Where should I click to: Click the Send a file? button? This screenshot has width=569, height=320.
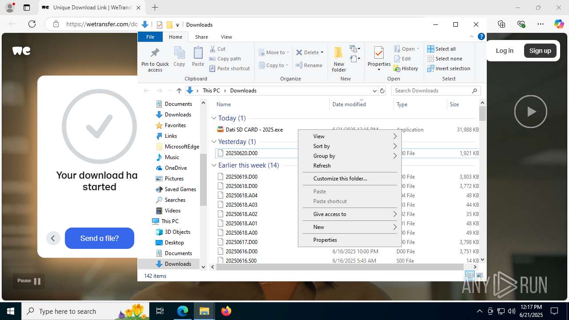pyautogui.click(x=100, y=238)
